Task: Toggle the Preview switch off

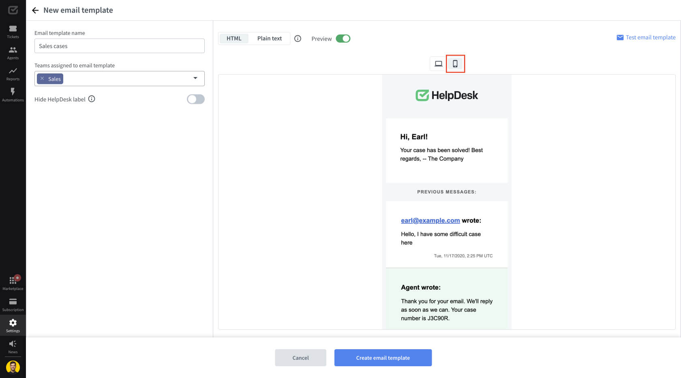Action: 343,39
